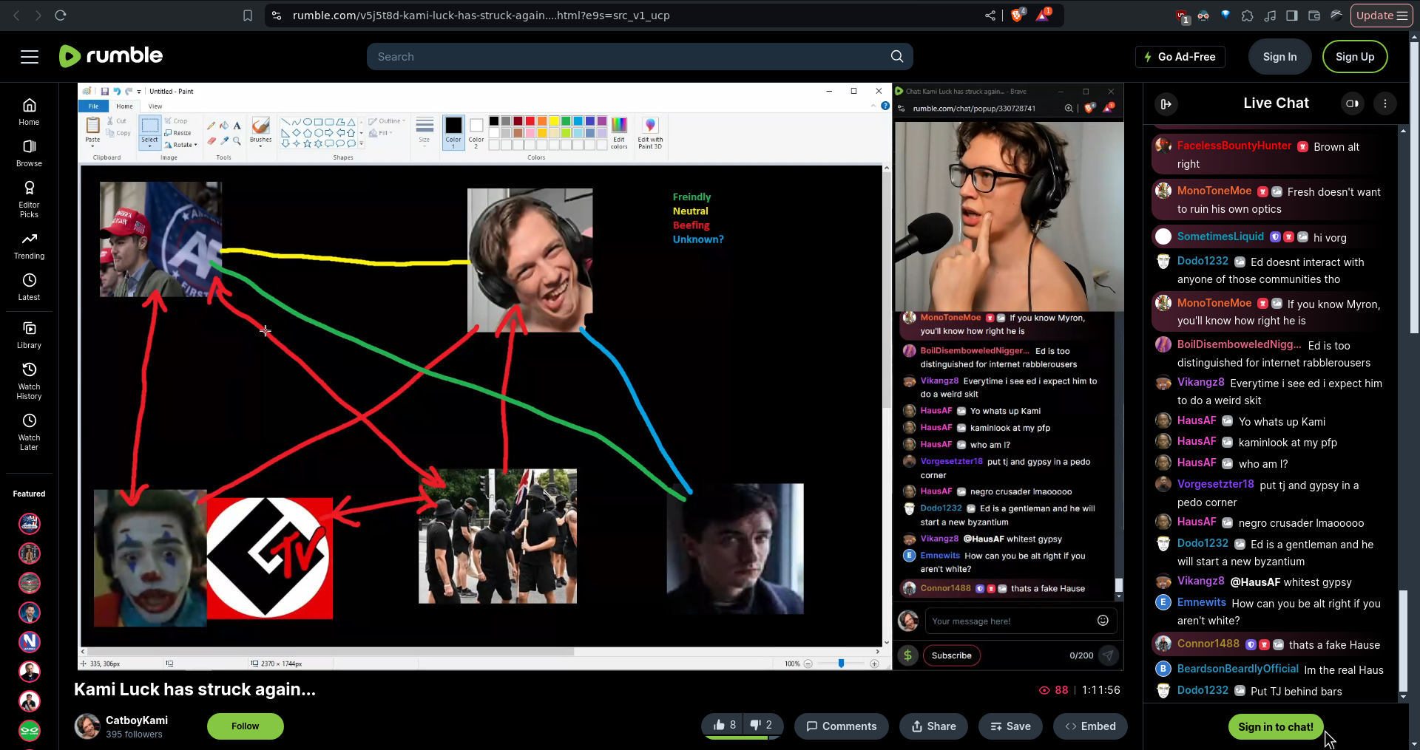Open Trending in the sidebar
Viewport: 1420px width, 750px height.
pos(29,245)
